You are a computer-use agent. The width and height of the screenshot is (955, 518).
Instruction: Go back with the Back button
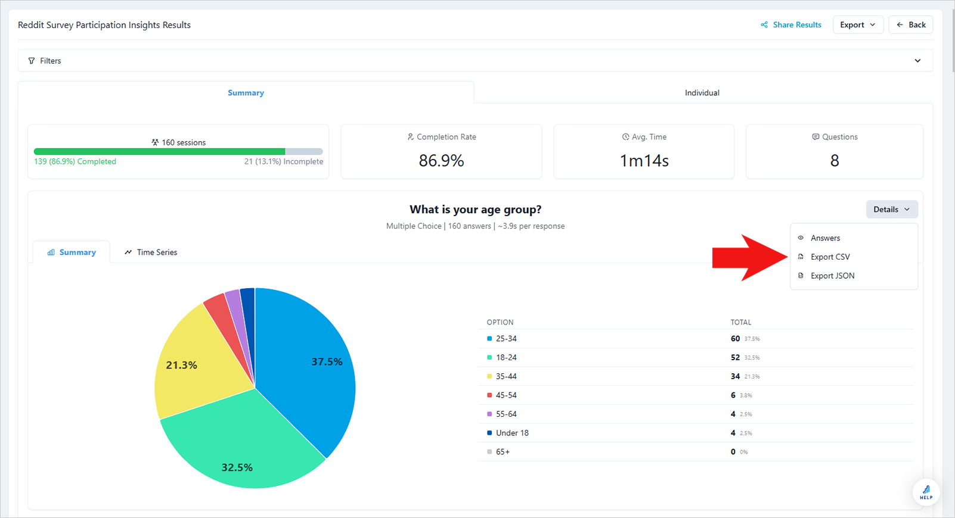point(911,25)
